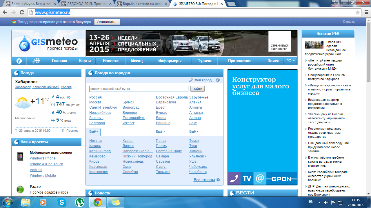The width and height of the screenshot is (371, 208).
Task: Reload the page with the refresh icon
Action: point(22,12)
